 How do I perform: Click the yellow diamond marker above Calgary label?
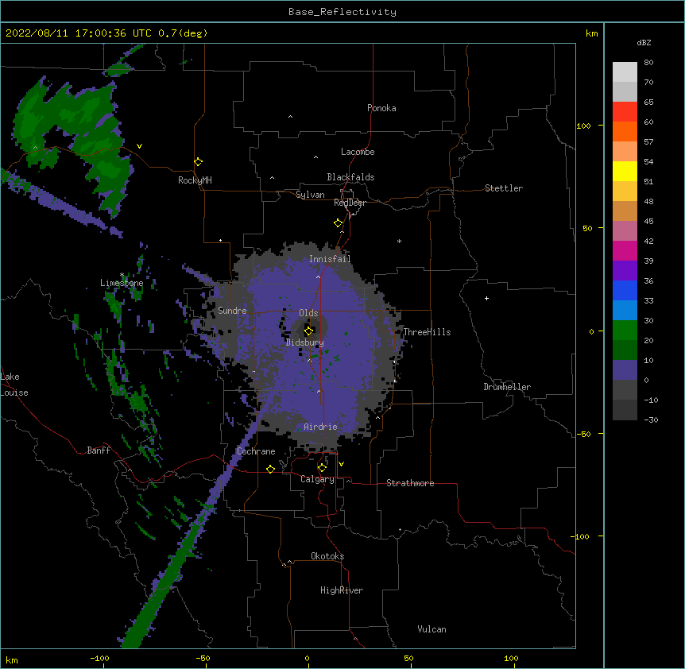[x=322, y=468]
